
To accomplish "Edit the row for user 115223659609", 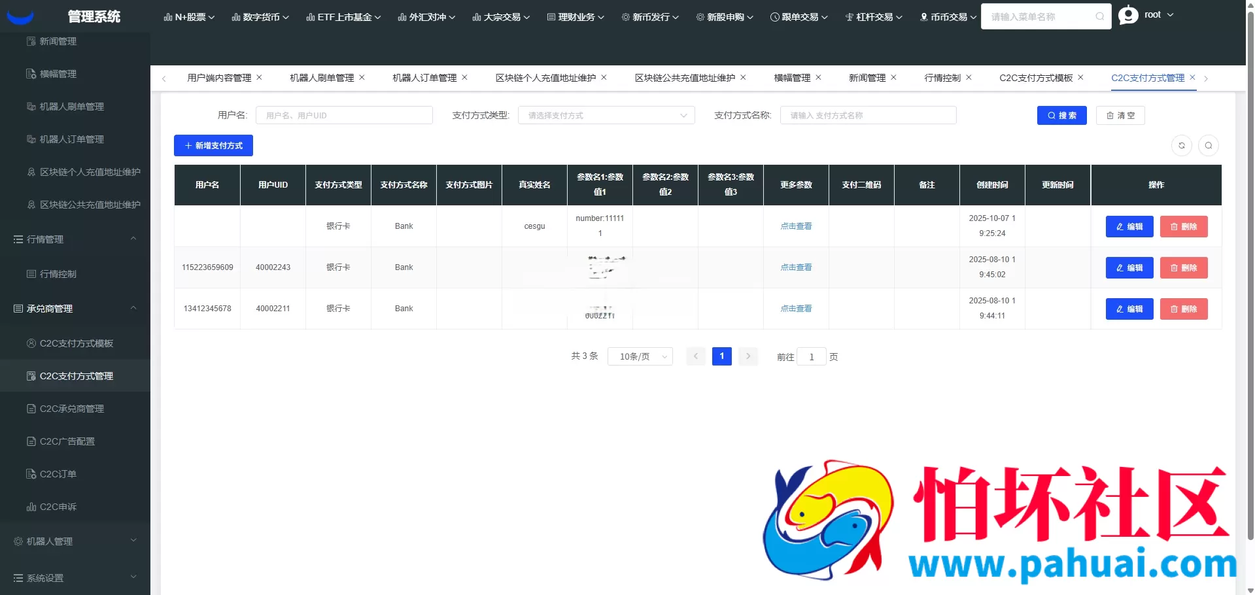I will click(x=1129, y=267).
